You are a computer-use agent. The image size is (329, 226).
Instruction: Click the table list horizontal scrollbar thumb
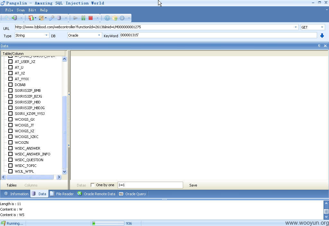[x=30, y=177]
